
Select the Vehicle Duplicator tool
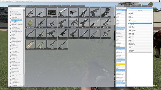coord(120,77)
